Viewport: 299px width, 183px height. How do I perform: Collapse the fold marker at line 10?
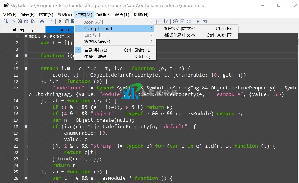[26, 68]
